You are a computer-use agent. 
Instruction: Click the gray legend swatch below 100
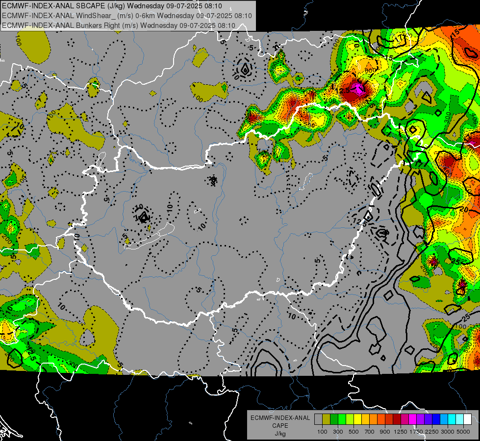pos(318,419)
